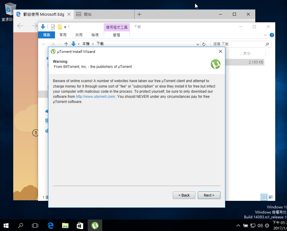Image resolution: width=287 pixels, height=231 pixels.
Task: Open taskbar search magnifier
Action: 21,226
